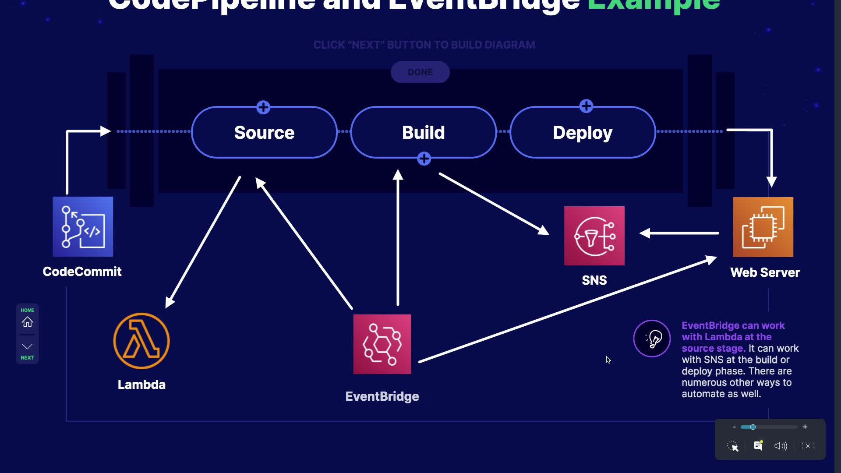Expand the plus marker below Build
Screen dimensions: 841x473
(424, 159)
